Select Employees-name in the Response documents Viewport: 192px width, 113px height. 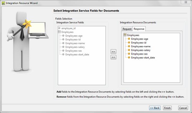[141, 46]
